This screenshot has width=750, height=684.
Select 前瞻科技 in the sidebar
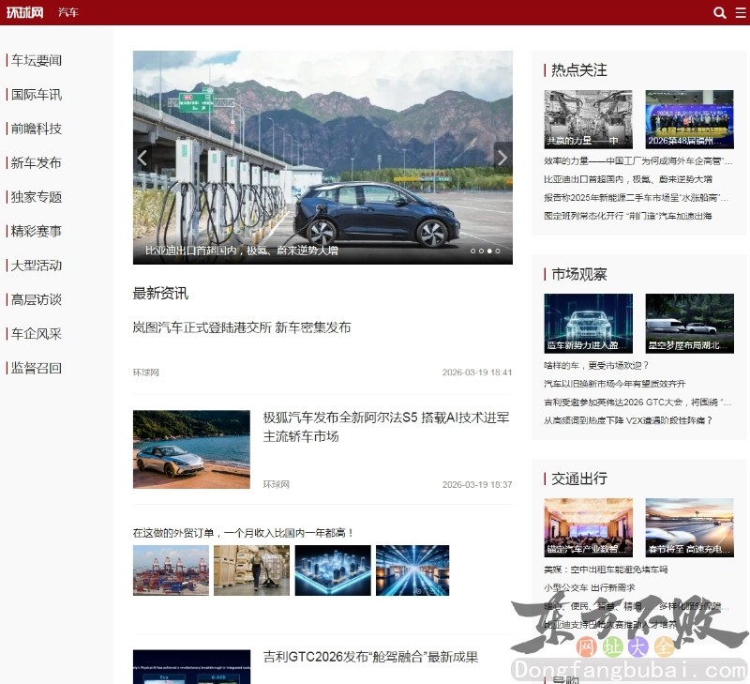[35, 129]
